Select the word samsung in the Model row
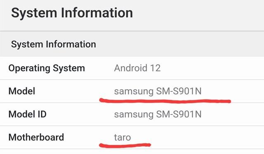264x154 pixels. click(134, 92)
